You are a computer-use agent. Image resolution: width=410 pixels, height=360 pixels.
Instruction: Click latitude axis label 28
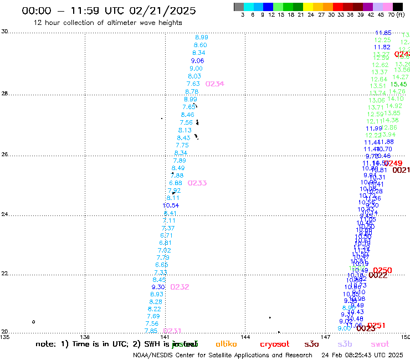pyautogui.click(x=4, y=94)
